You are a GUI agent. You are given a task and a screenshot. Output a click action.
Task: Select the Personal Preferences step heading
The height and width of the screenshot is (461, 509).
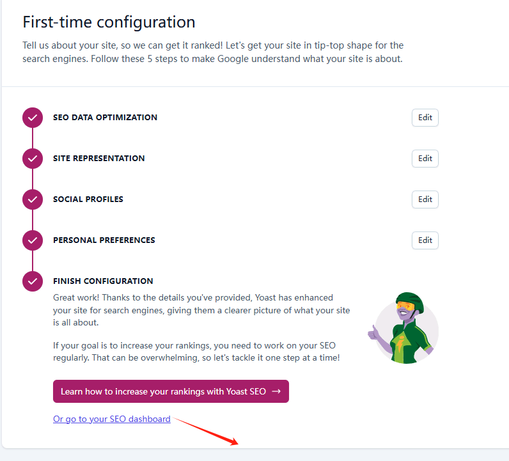pos(104,240)
